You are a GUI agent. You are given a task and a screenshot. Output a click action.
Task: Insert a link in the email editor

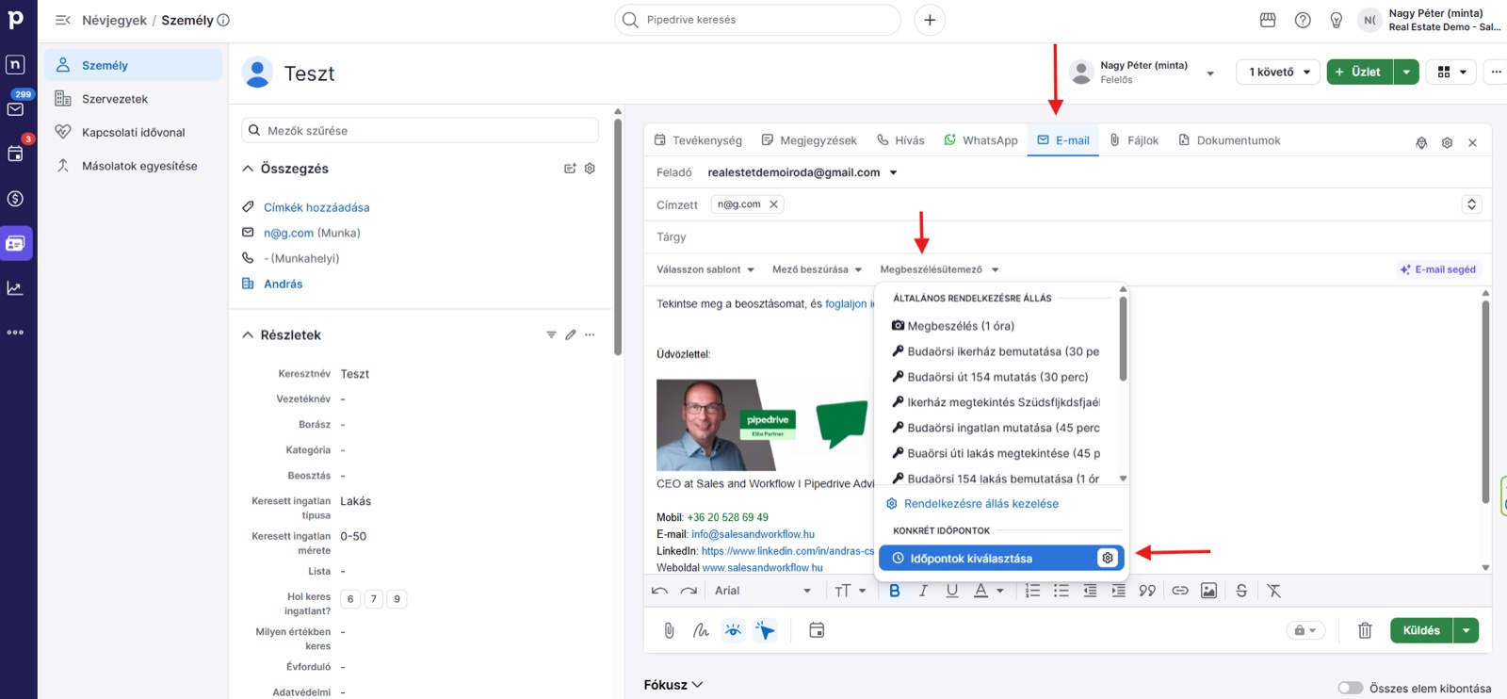pyautogui.click(x=1180, y=591)
